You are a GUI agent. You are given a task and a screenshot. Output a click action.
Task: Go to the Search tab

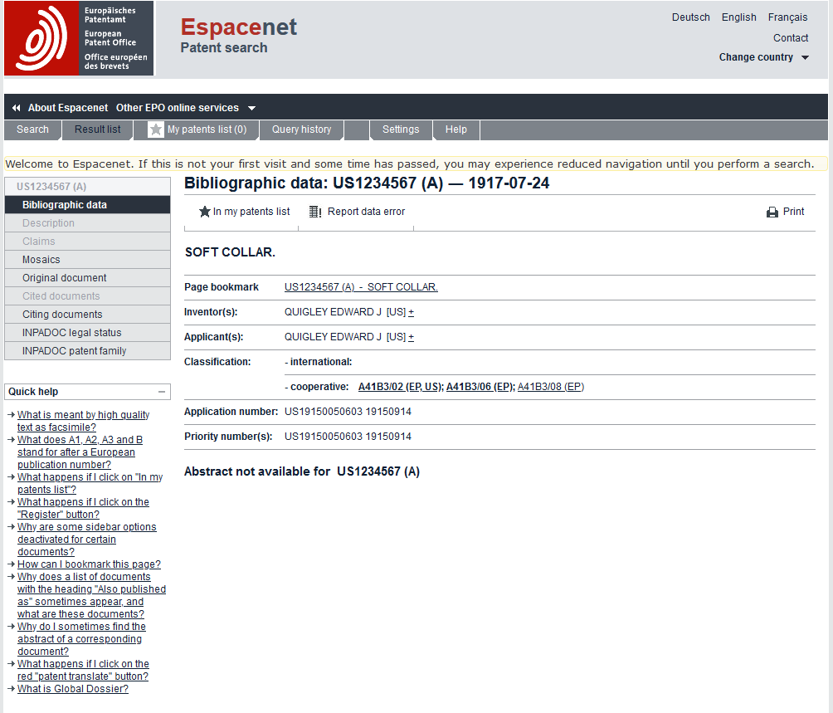(32, 129)
